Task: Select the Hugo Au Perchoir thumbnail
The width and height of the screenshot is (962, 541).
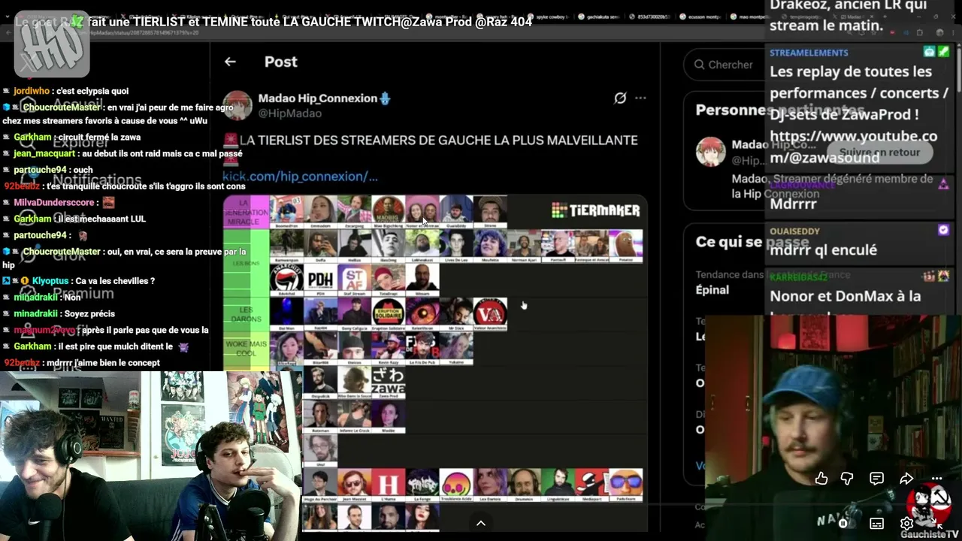Action: point(320,484)
